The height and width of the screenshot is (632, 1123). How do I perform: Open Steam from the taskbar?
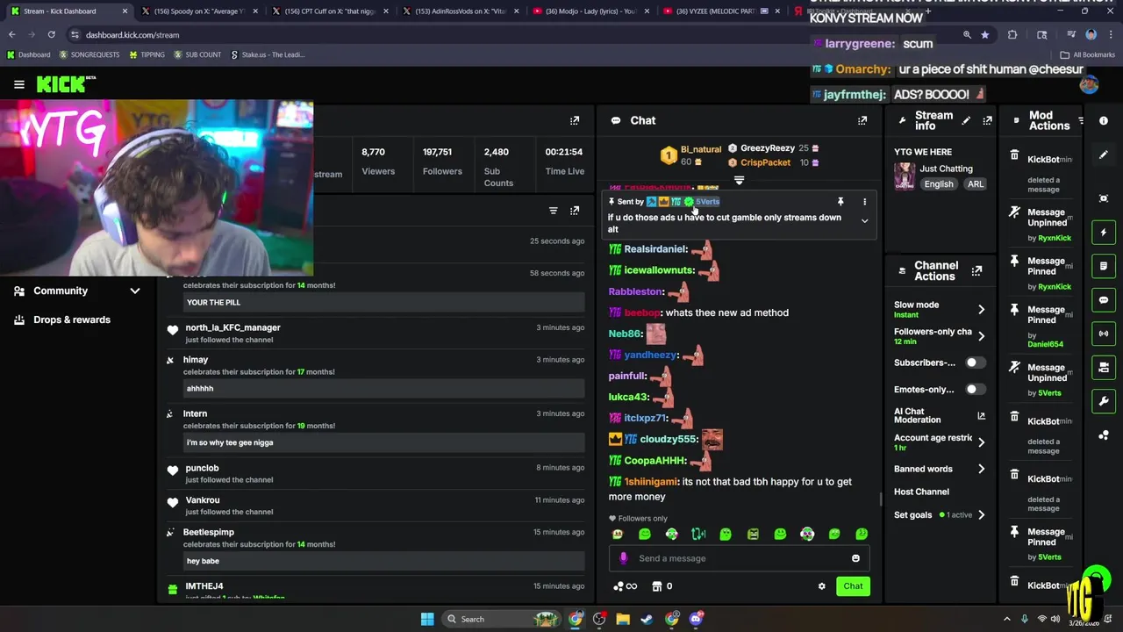[x=647, y=619]
